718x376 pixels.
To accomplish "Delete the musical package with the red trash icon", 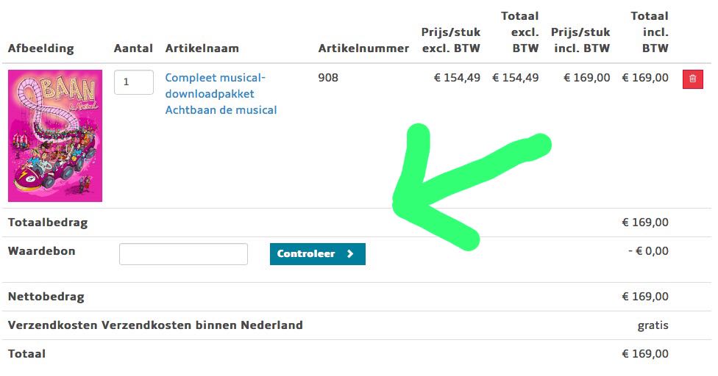I will tap(692, 79).
